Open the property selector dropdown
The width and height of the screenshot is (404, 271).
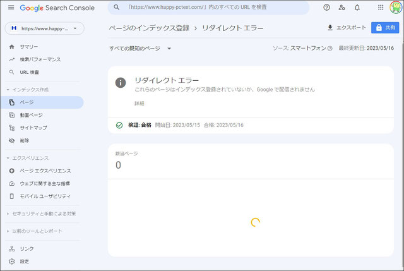coord(45,28)
